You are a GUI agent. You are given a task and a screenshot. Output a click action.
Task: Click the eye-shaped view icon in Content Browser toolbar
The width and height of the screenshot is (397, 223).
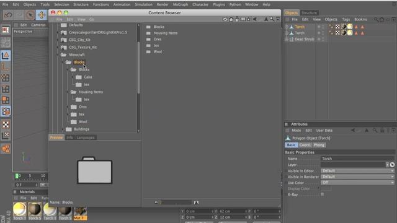coord(225,19)
